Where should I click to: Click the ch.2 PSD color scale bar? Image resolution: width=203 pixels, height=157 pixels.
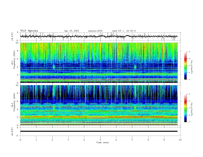tap(185, 108)
